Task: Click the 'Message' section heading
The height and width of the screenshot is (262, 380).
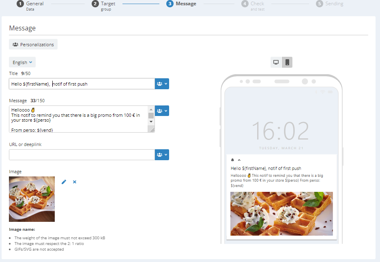Action: pyautogui.click(x=22, y=28)
